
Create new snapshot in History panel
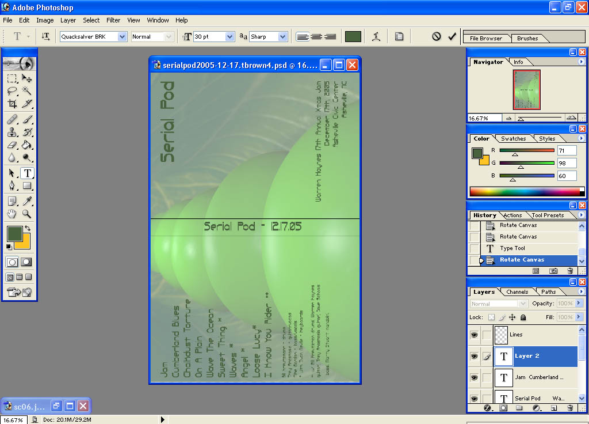553,271
